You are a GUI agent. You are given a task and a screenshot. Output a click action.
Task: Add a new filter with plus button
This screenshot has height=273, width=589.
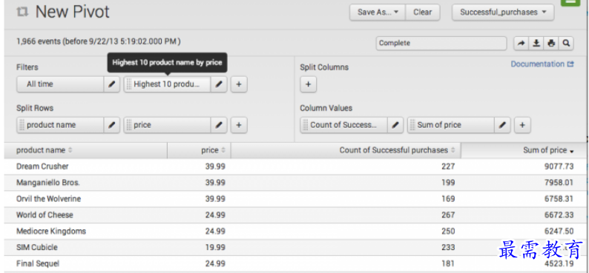[x=239, y=84]
